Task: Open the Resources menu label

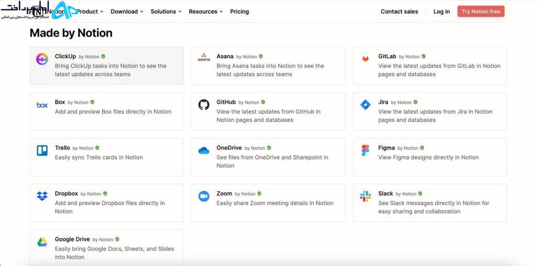Action: (203, 12)
